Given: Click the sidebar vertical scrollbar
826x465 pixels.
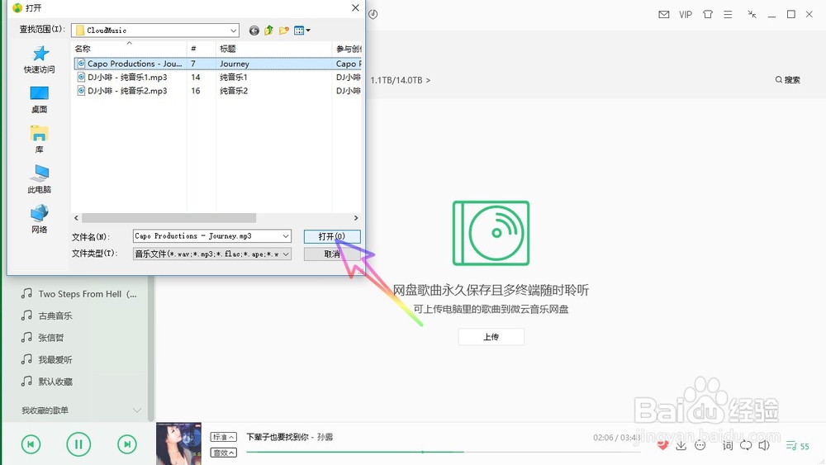Looking at the screenshot, I should (151, 348).
